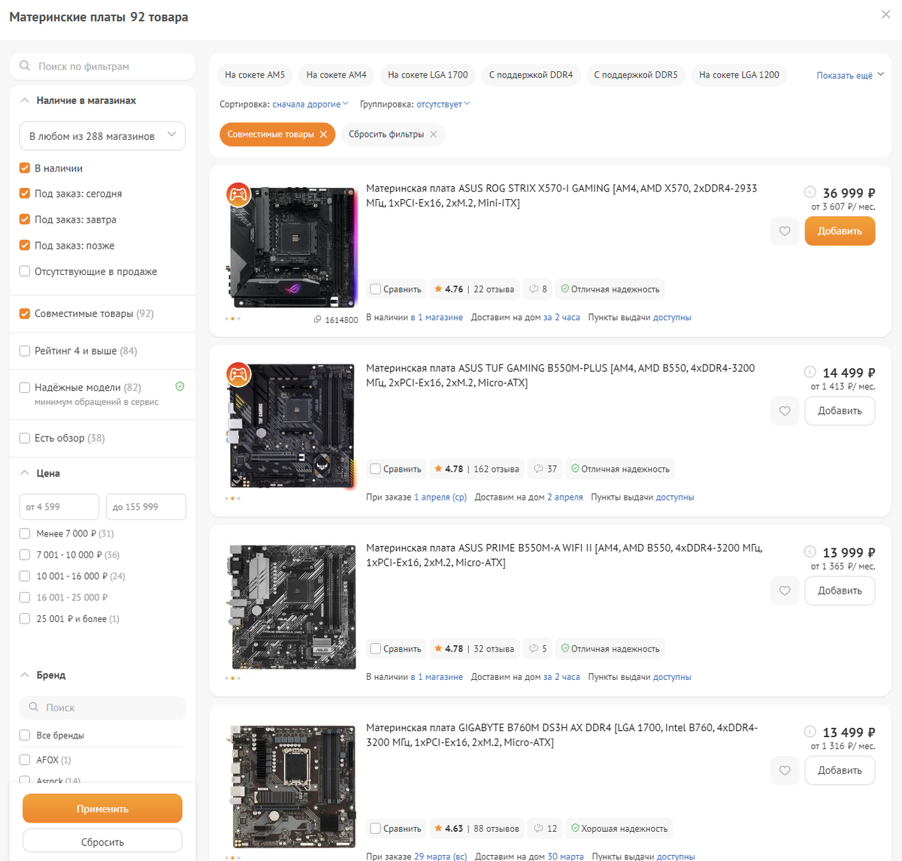Uncheck the В наличии checkbox
This screenshot has height=861, width=902.
click(25, 168)
